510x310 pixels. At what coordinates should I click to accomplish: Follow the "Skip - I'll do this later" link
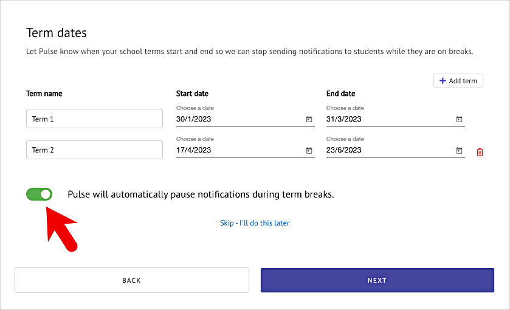pyautogui.click(x=255, y=223)
